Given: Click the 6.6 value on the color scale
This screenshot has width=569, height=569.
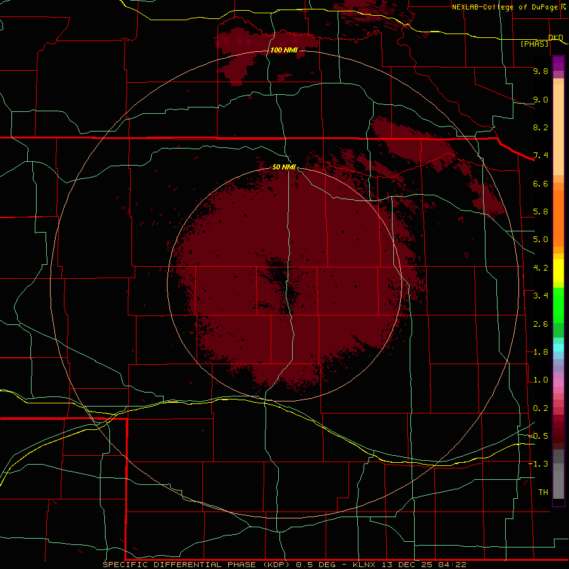Looking at the screenshot, I should tap(541, 183).
